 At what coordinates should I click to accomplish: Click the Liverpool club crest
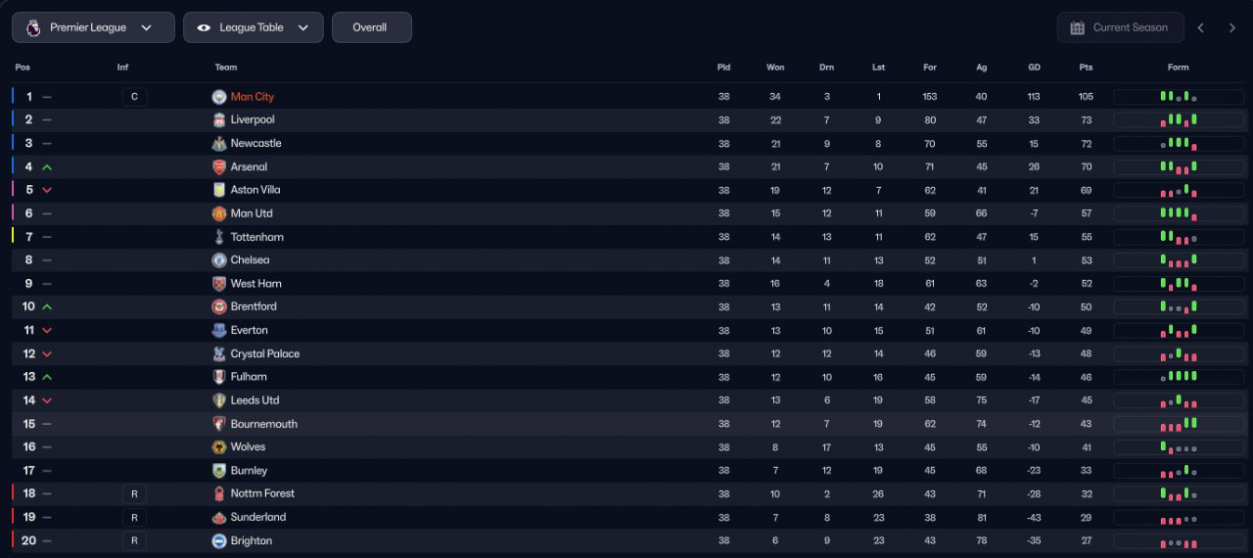pos(219,120)
